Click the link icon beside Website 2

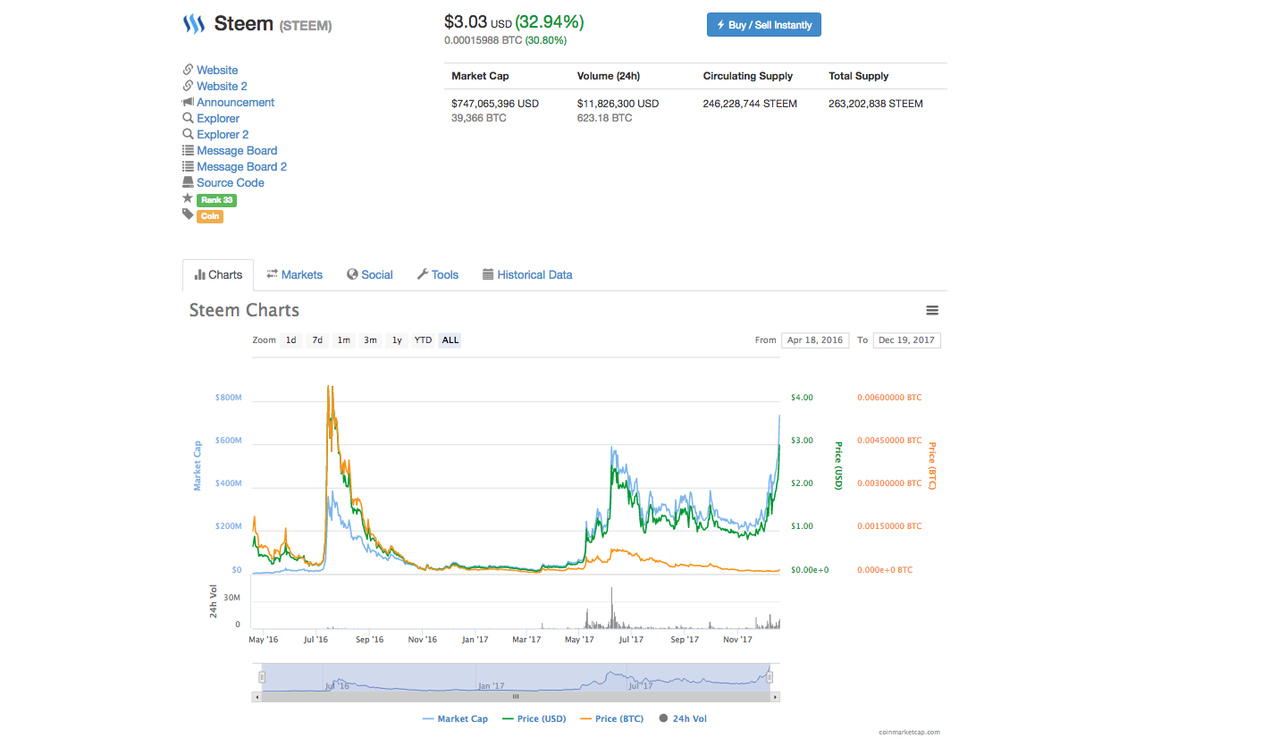(x=188, y=86)
